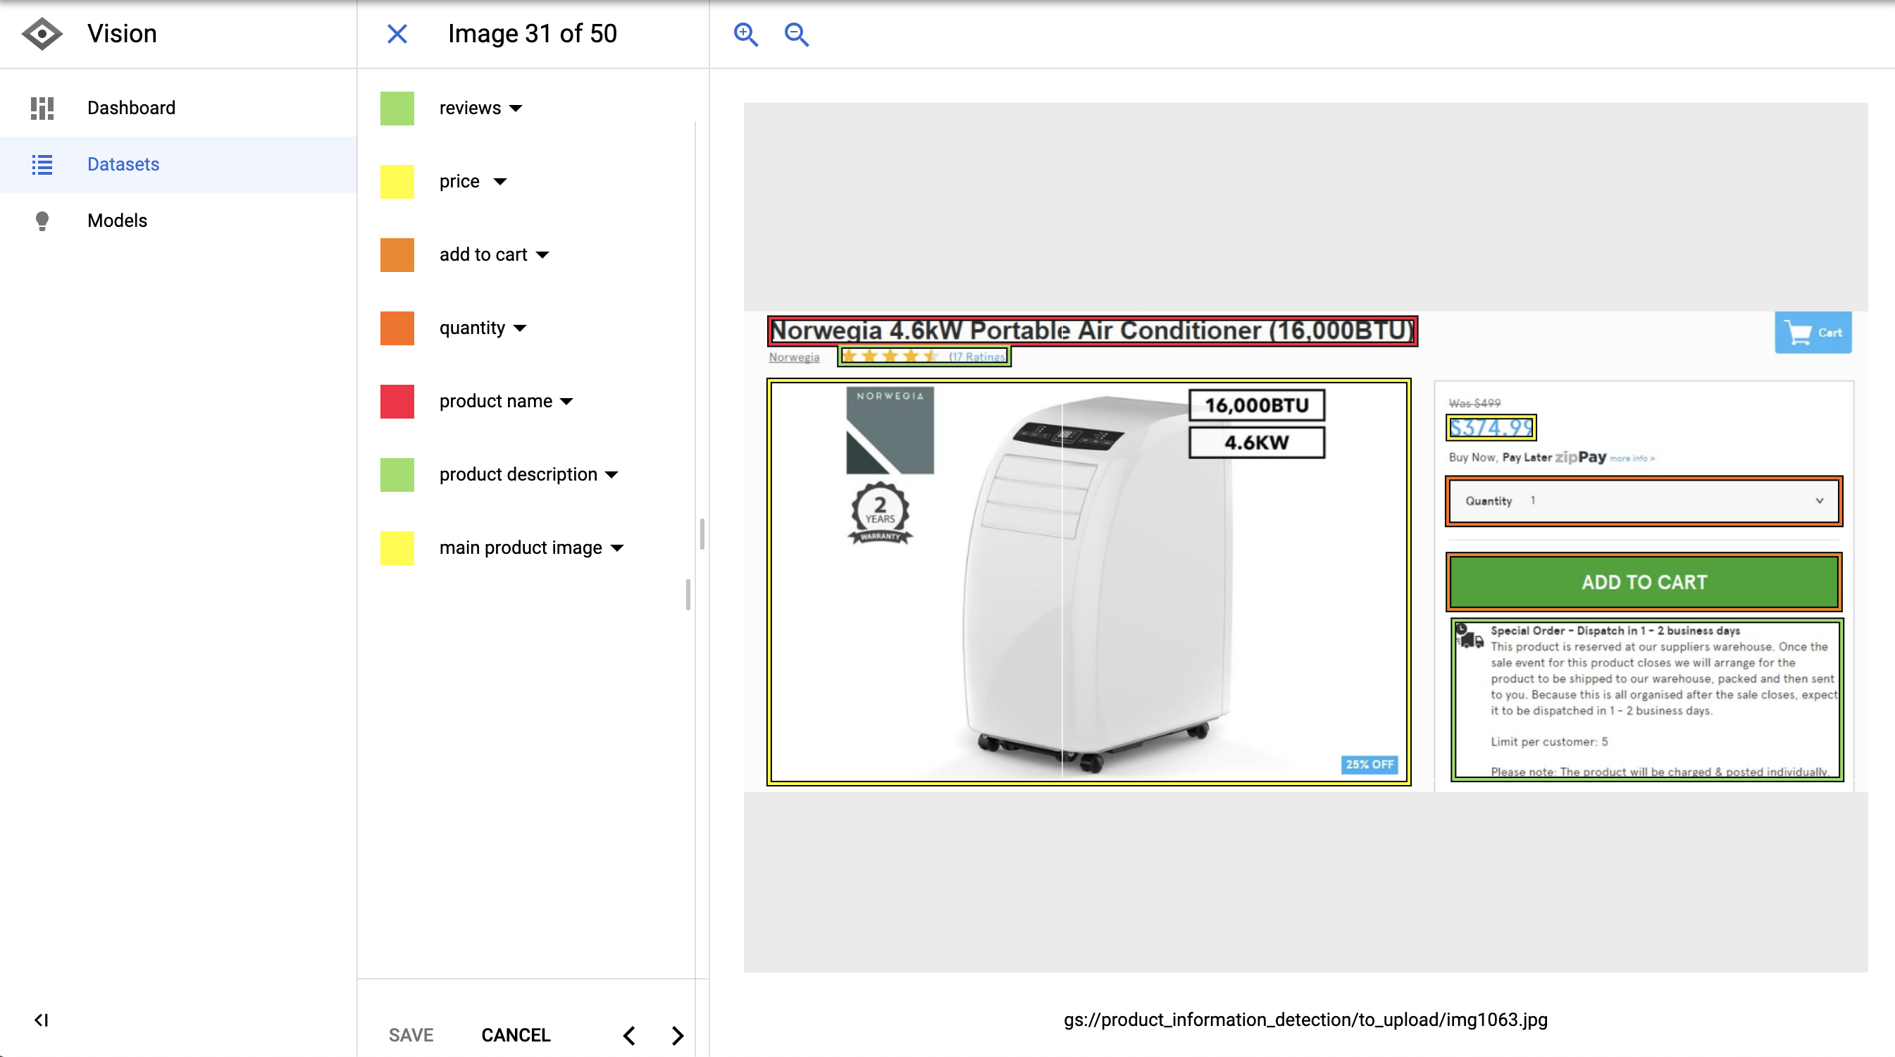Click the Models lightbulb icon

coord(42,221)
